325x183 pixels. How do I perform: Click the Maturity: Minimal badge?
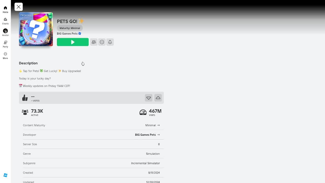click(x=70, y=28)
